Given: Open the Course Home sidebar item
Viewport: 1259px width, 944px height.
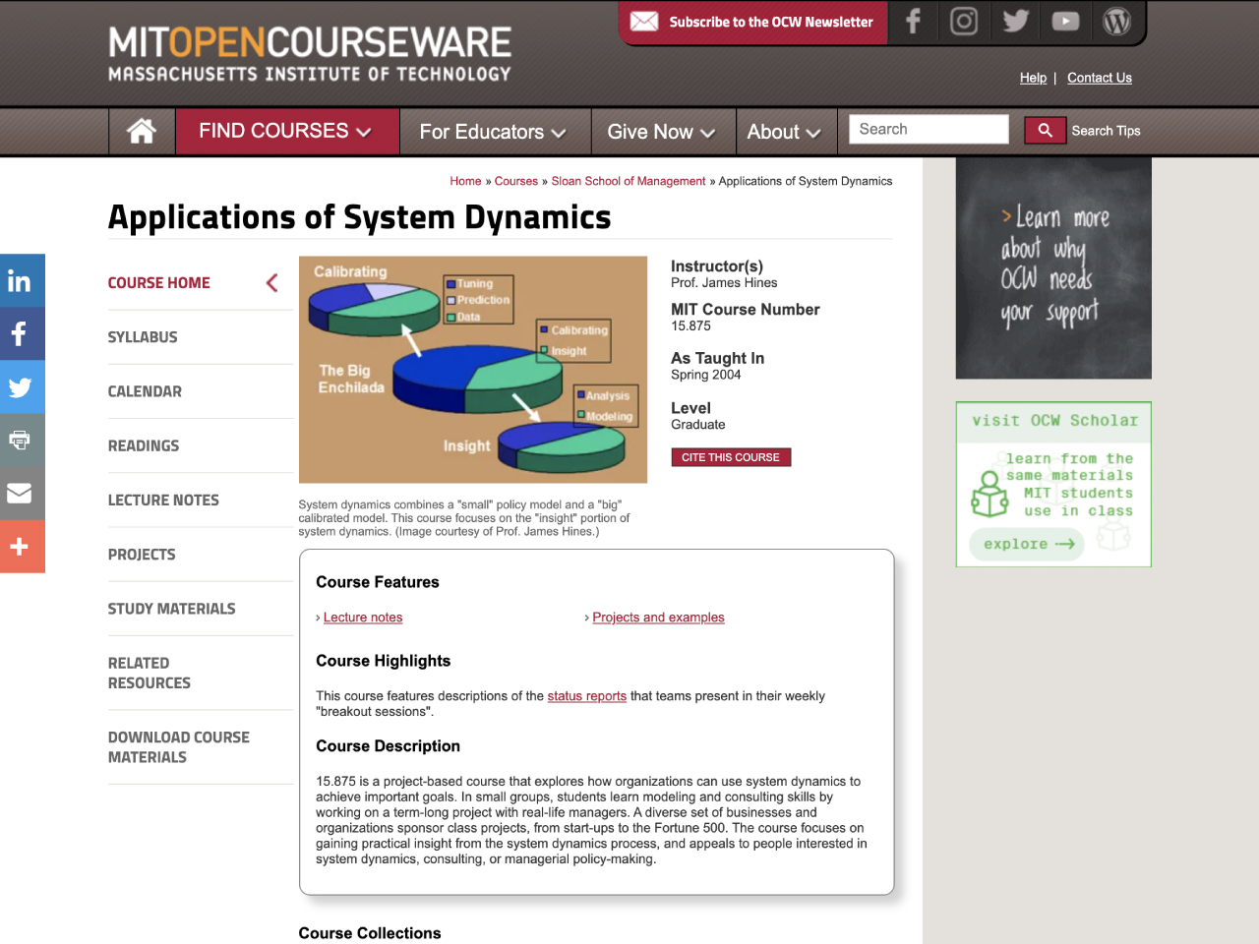Looking at the screenshot, I should tap(159, 283).
